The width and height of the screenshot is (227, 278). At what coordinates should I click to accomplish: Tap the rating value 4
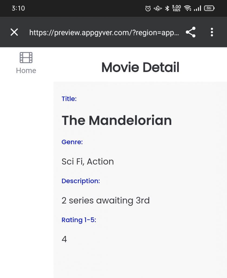pyautogui.click(x=64, y=239)
